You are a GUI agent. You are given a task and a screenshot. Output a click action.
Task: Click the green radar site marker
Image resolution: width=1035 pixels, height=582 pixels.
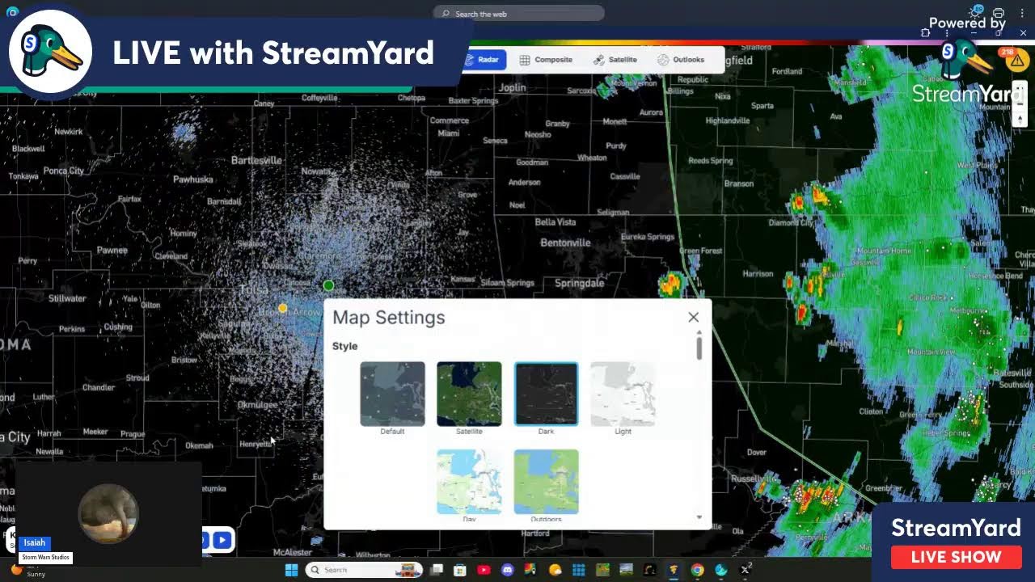coord(328,285)
